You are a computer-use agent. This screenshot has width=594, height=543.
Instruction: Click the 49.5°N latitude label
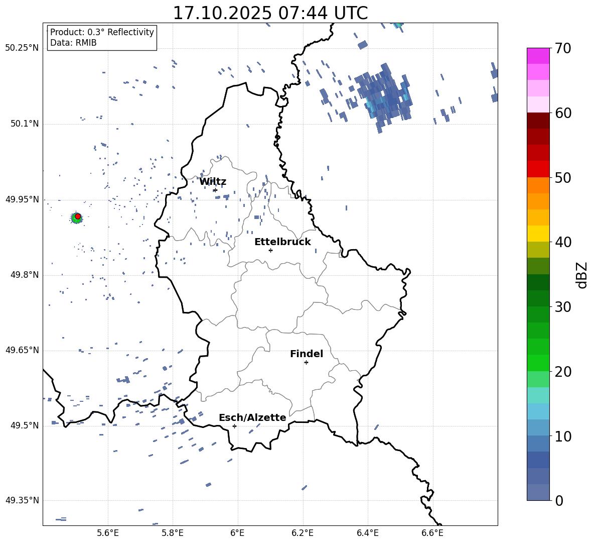pos(25,425)
